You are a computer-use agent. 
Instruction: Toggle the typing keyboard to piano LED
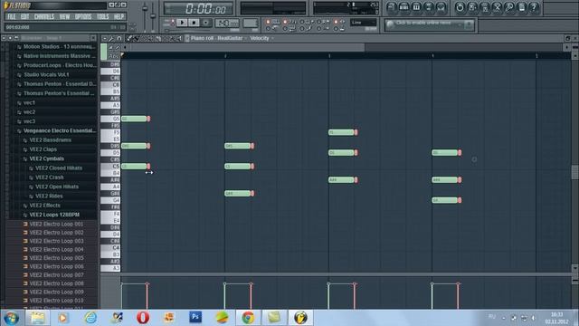tap(268, 22)
